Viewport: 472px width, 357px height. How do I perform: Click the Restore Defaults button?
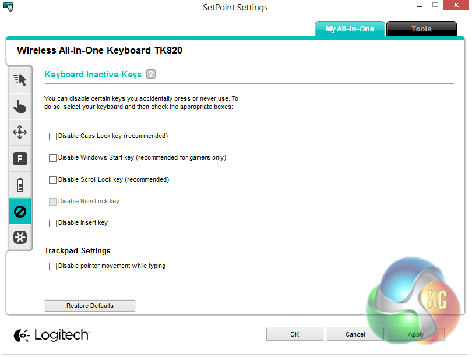pyautogui.click(x=90, y=306)
